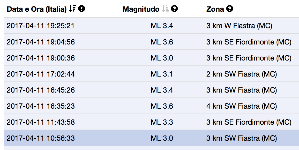The width and height of the screenshot is (299, 150).
Task: Sort by Magnitudo using the grey sort icon
Action: 165,9
